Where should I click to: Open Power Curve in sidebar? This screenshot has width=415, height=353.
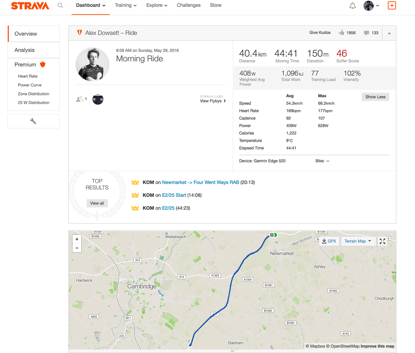point(30,85)
